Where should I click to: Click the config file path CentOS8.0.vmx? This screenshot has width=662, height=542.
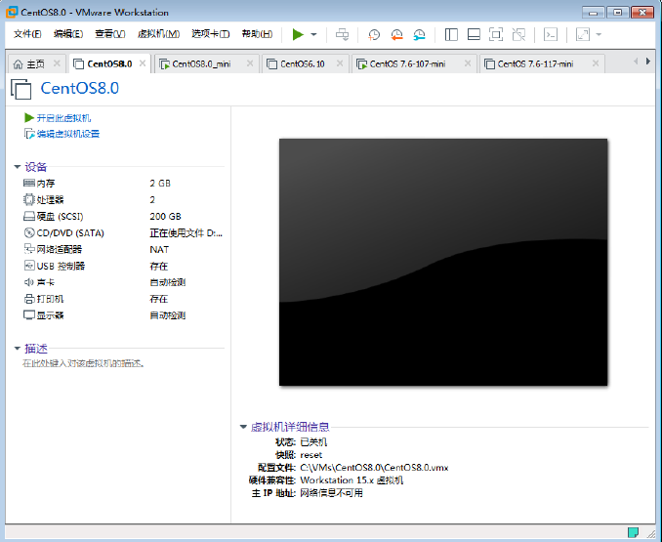coord(374,468)
